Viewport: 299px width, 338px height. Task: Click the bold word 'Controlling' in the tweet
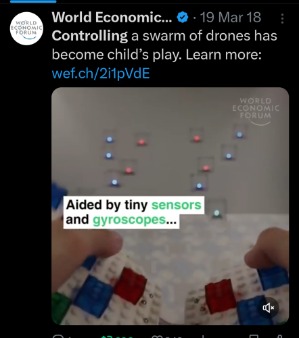[90, 36]
